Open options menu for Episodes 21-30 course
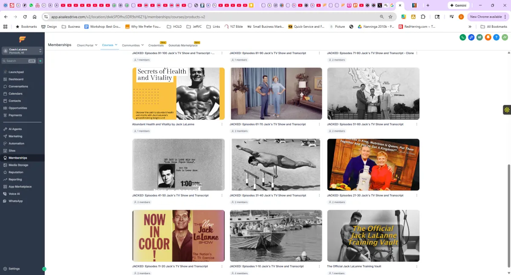Image resolution: width=511 pixels, height=275 pixels. [x=417, y=195]
